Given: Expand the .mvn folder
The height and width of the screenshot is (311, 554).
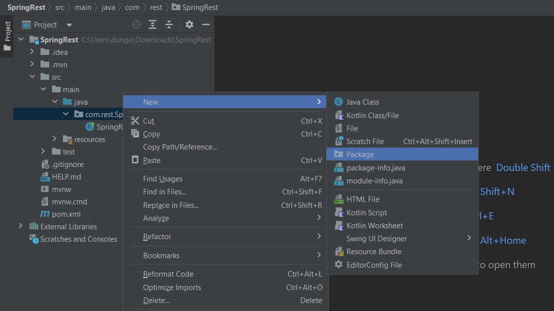Looking at the screenshot, I should point(32,64).
